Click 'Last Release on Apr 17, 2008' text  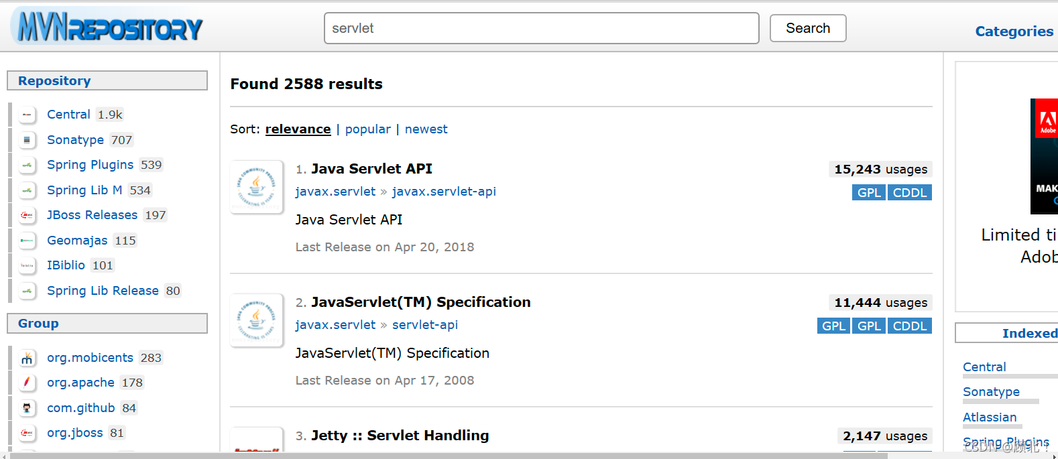coord(385,381)
